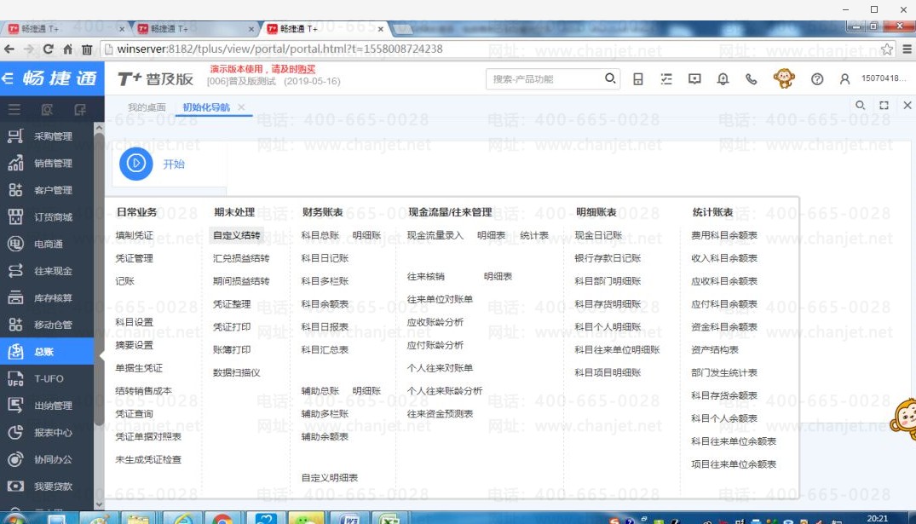Collapse sidebar with the hamburger menu icon

coord(14,109)
